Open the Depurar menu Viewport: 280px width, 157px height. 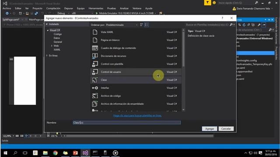pos(69,8)
